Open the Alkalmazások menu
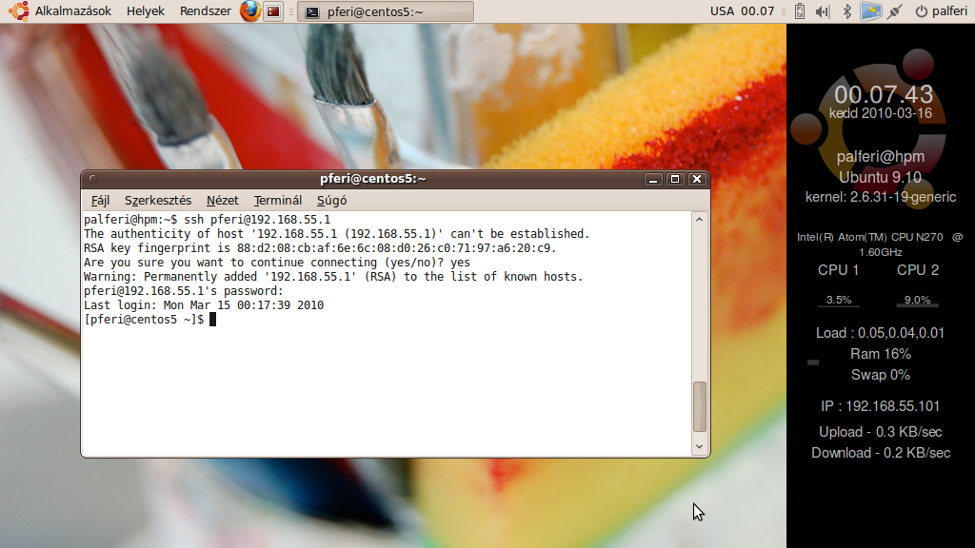Viewport: 975px width, 548px height. pyautogui.click(x=73, y=11)
